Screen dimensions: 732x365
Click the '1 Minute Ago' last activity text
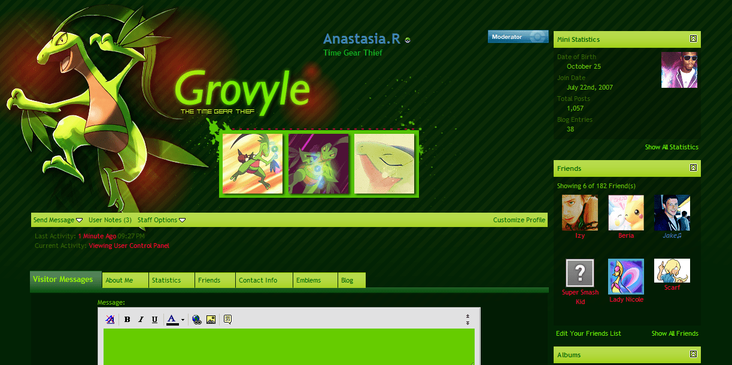pos(97,236)
